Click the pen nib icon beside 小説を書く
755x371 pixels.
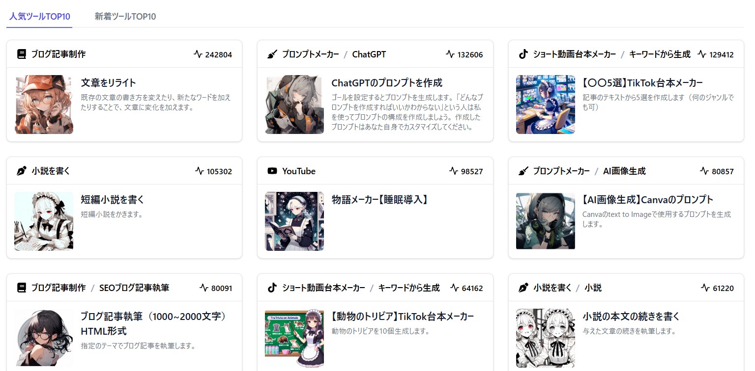(x=21, y=171)
